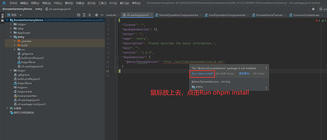Viewport: 327px width, 140px height.
Task: Expand the src folder
Action: 15,49
